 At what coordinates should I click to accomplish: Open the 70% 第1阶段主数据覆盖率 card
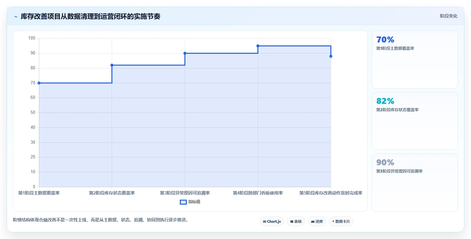tap(414, 59)
